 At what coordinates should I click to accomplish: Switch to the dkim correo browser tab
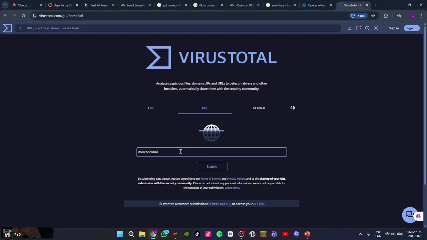[x=208, y=5]
